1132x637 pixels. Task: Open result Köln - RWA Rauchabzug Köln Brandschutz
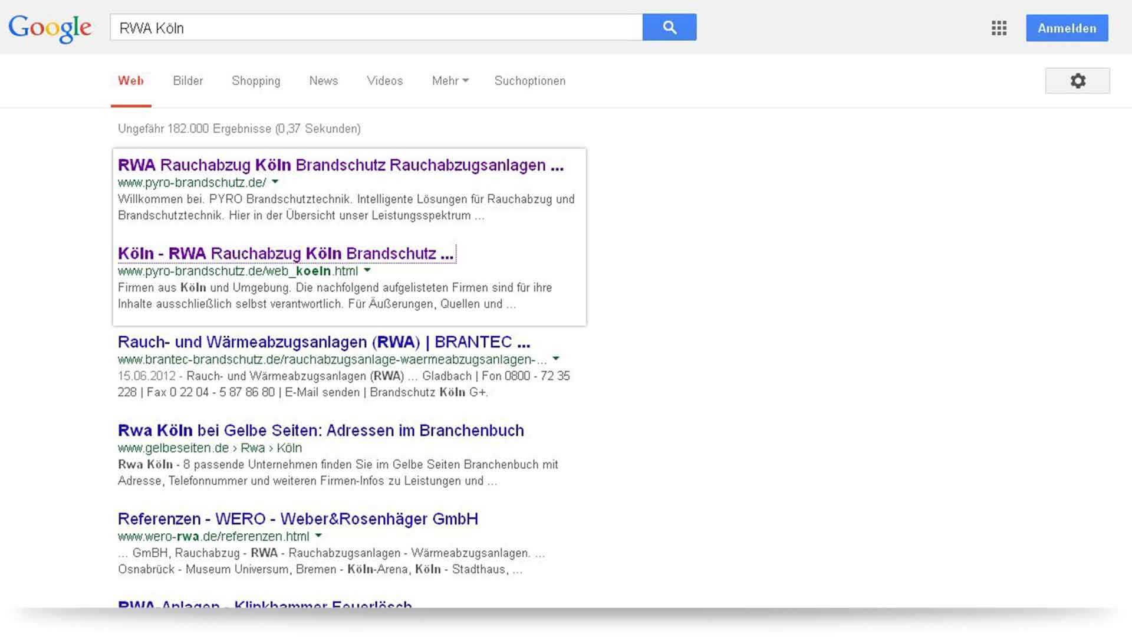286,254
